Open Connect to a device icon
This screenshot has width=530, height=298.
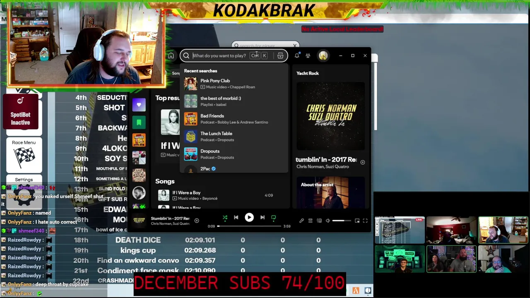(319, 221)
